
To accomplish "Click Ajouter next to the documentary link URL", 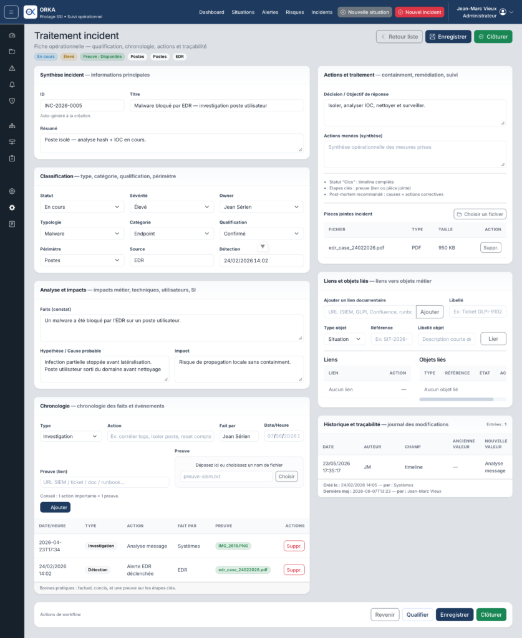I will pyautogui.click(x=430, y=312).
